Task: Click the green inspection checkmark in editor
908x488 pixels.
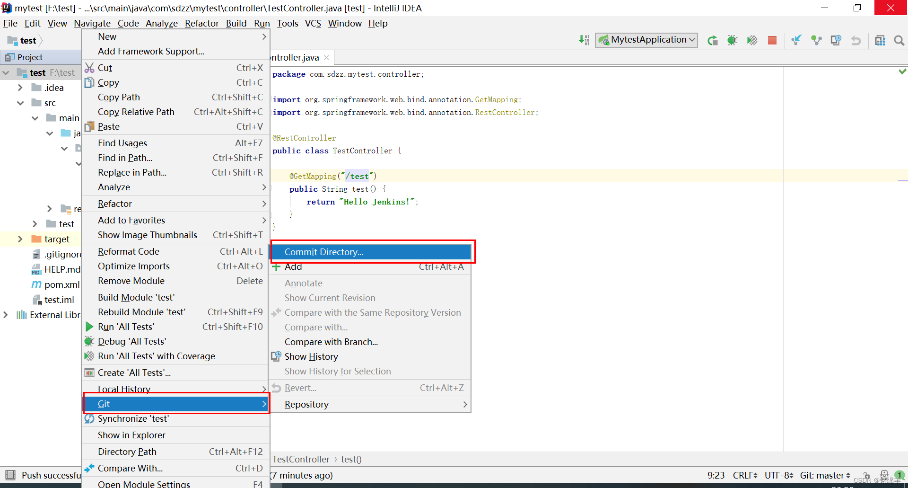Action: 902,71
